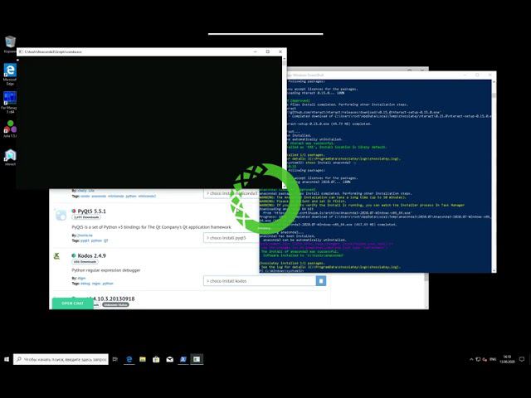The height and width of the screenshot is (398, 531).
Task: Click the taskbar search box
Action: pyautogui.click(x=61, y=359)
